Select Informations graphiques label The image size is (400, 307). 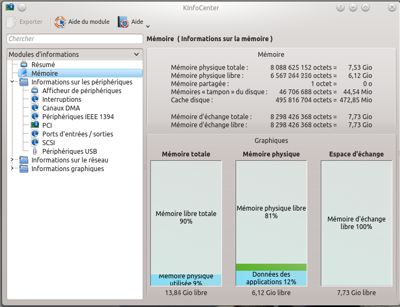coord(68,168)
